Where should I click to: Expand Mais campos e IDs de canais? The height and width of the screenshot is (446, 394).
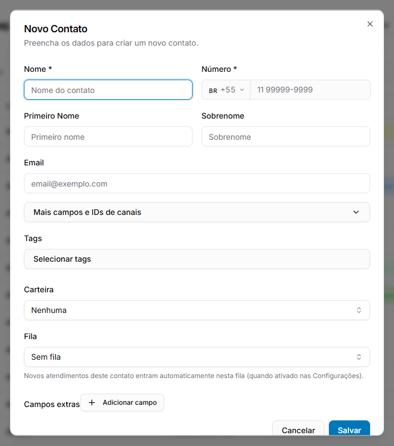coord(196,212)
